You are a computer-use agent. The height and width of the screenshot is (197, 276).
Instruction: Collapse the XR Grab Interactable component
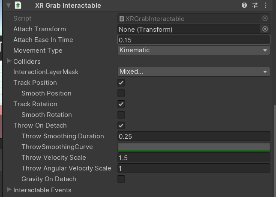click(8, 6)
